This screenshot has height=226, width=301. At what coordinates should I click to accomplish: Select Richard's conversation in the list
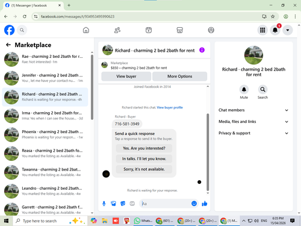[x=45, y=97]
